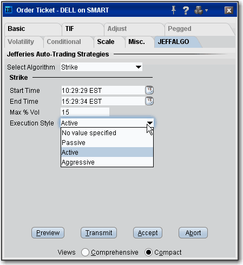Open help via the question mark icon
This screenshot has width=243, height=265.
[186, 10]
